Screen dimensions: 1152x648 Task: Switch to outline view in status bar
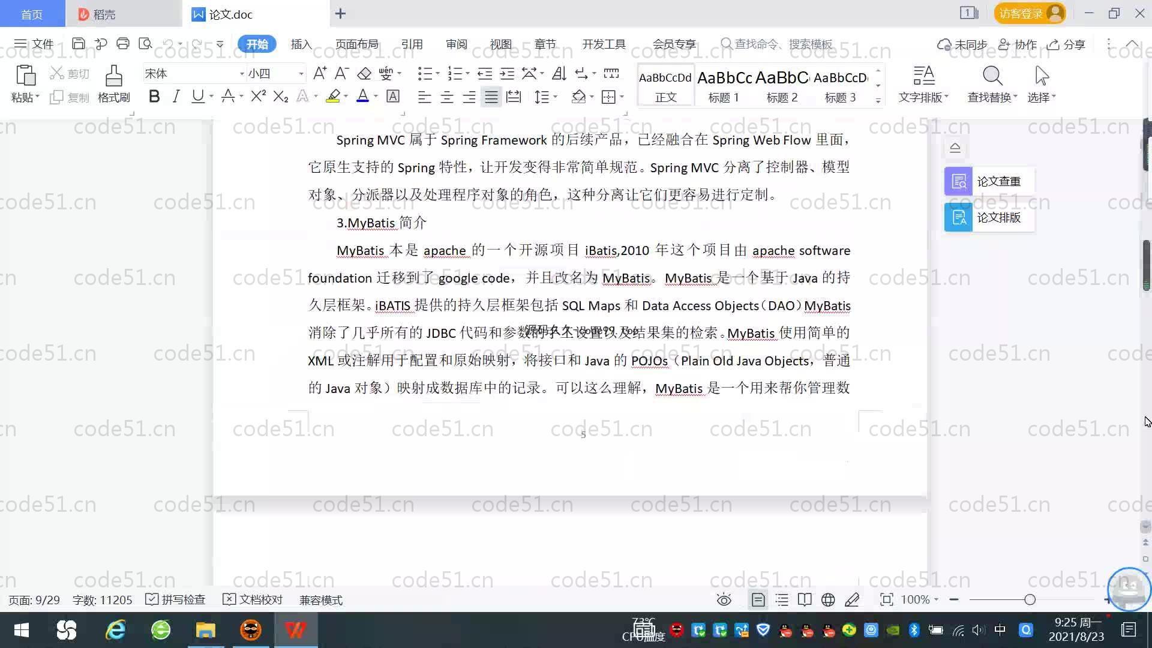(x=782, y=599)
